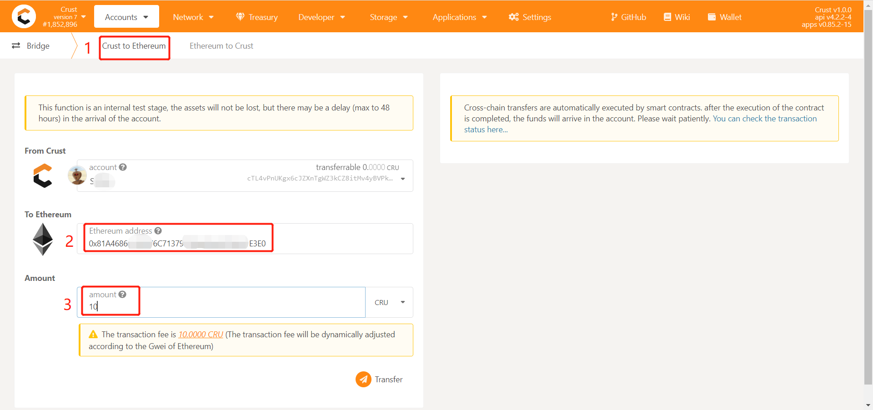This screenshot has height=410, width=873.
Task: Click the Wallet icon
Action: tap(712, 17)
